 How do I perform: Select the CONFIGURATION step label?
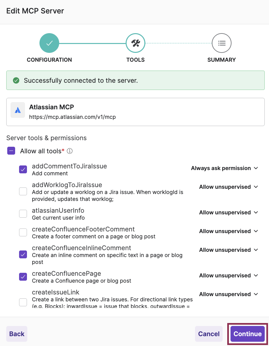coord(49,60)
